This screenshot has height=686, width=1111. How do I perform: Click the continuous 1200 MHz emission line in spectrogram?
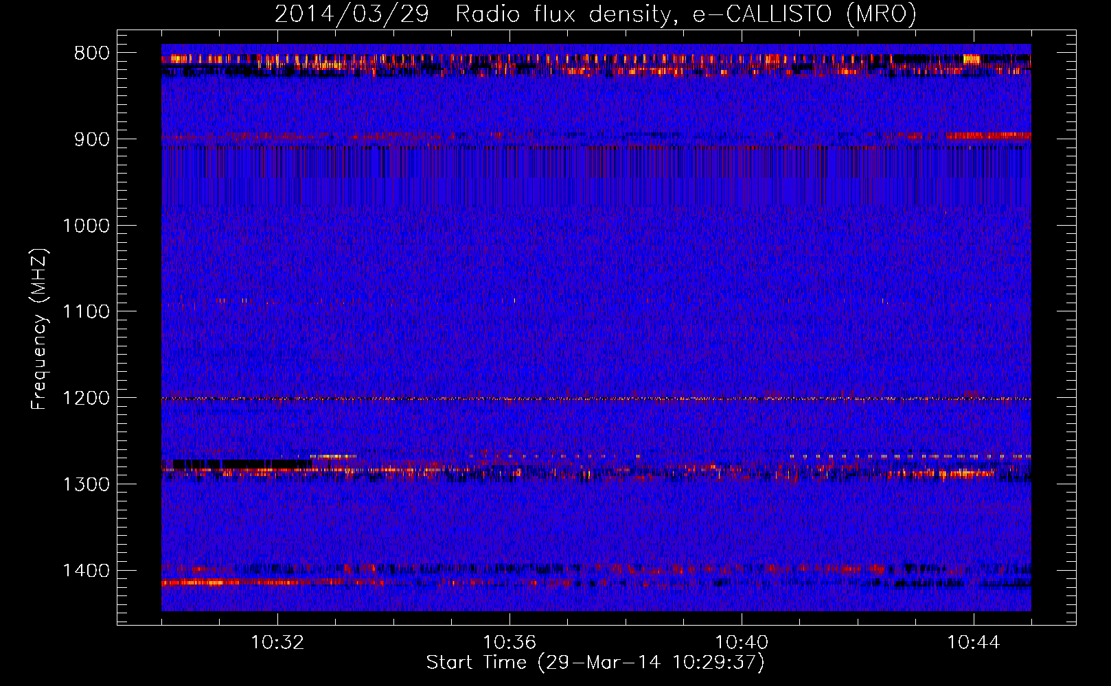point(596,399)
